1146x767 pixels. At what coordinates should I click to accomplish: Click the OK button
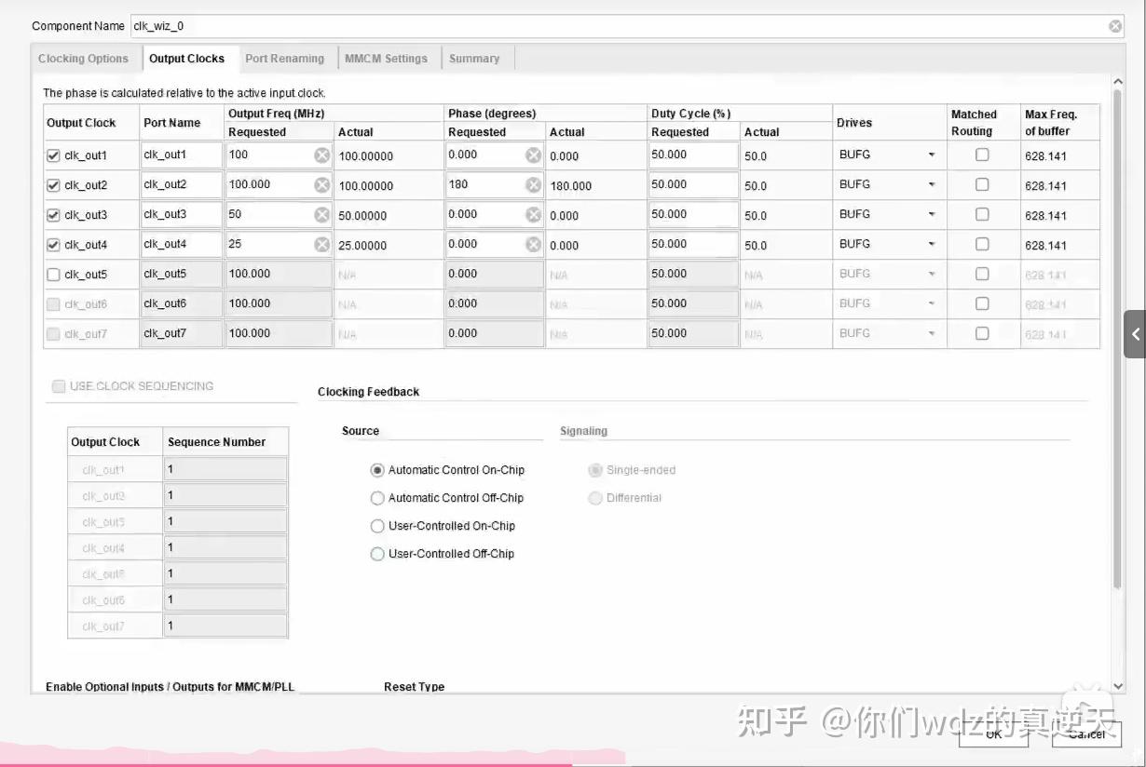993,734
